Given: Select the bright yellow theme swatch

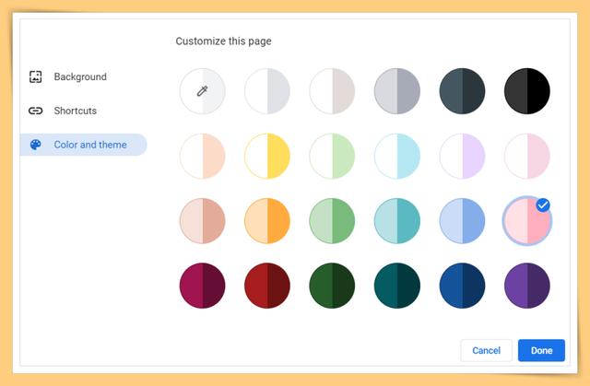Looking at the screenshot, I should click(x=267, y=156).
